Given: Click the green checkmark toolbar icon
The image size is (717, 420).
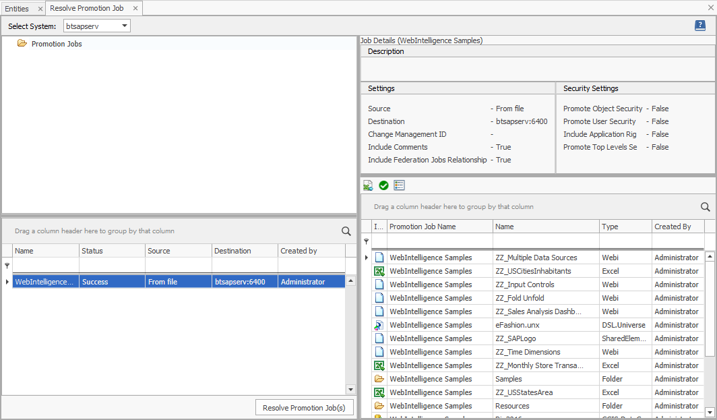Looking at the screenshot, I should coord(383,185).
